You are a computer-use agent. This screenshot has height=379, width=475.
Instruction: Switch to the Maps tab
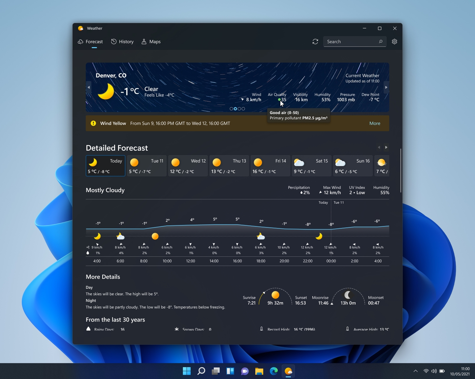(151, 42)
